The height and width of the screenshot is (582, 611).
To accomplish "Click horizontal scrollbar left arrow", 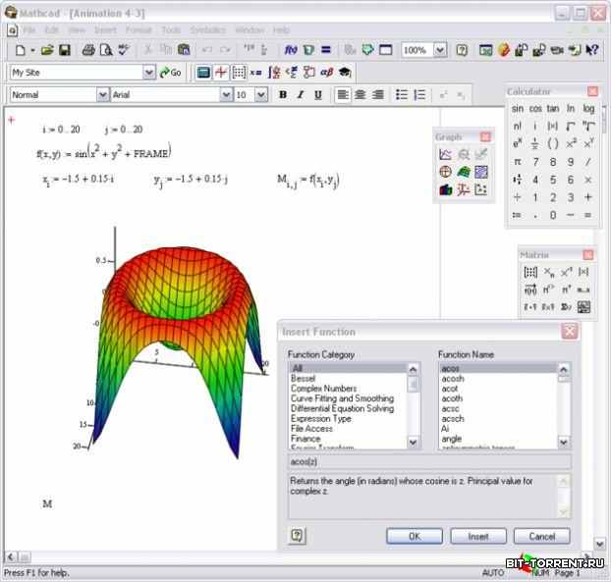I will coord(10,557).
